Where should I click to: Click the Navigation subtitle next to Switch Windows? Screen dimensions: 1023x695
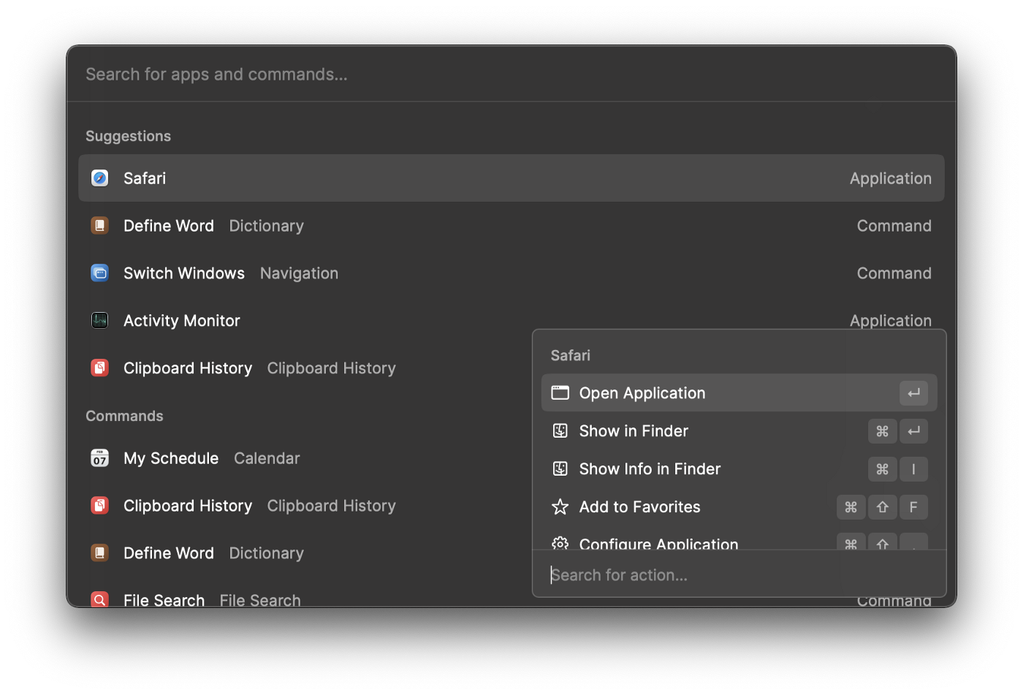299,274
